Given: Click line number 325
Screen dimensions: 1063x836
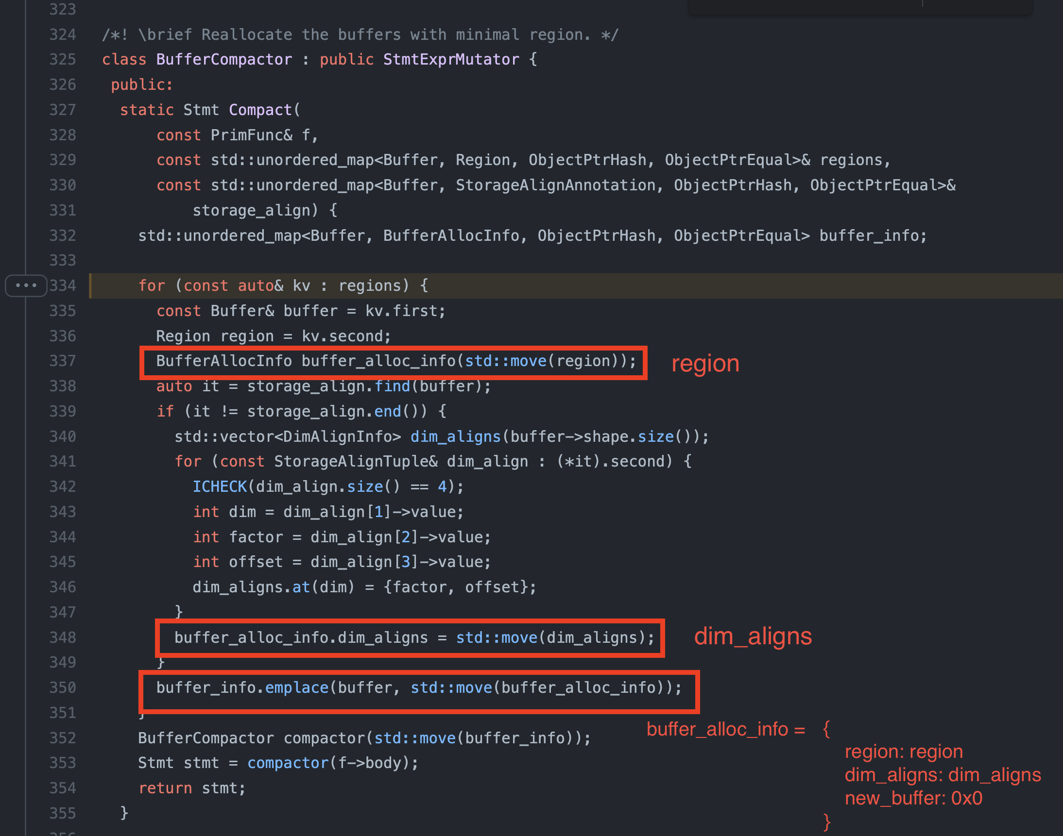Looking at the screenshot, I should (63, 59).
